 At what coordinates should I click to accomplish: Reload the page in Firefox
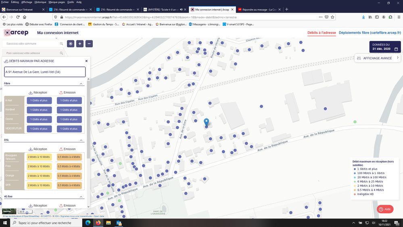coord(18,17)
